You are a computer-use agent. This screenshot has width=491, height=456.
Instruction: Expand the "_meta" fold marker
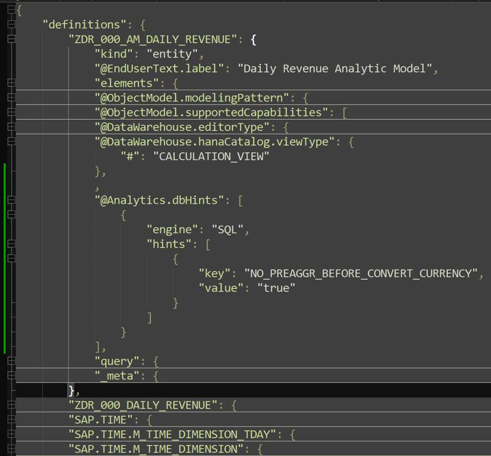click(11, 375)
